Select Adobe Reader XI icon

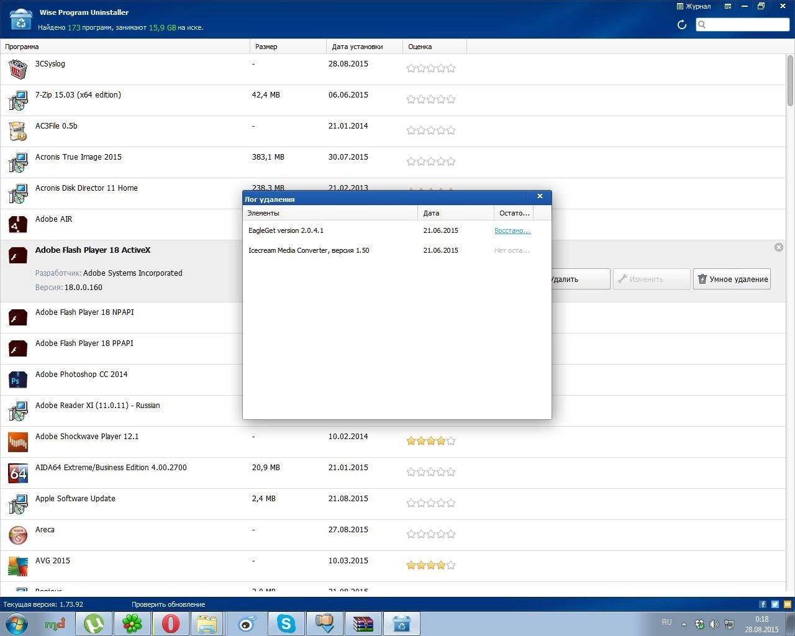coord(18,411)
